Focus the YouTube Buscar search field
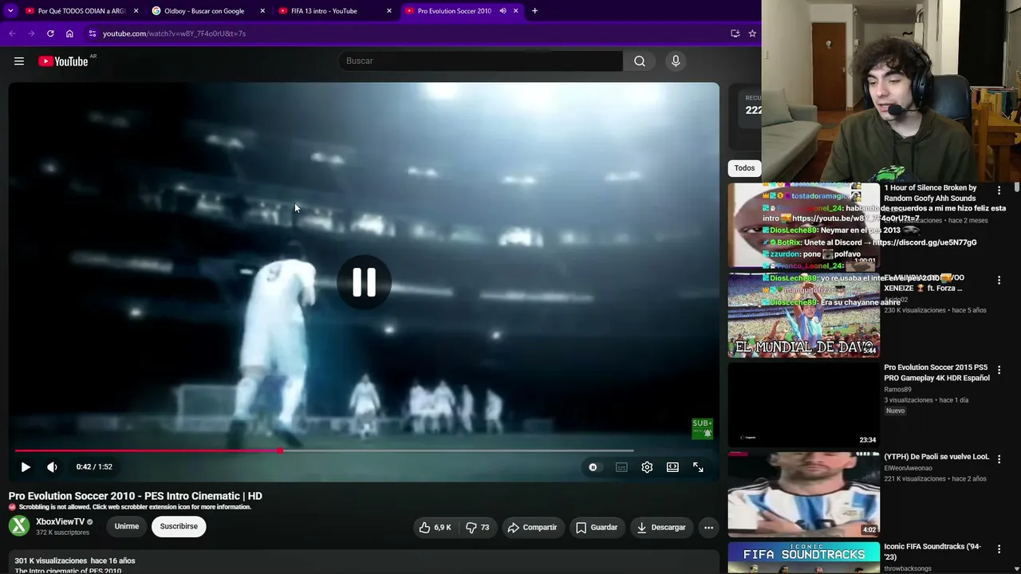The image size is (1021, 574). click(480, 61)
